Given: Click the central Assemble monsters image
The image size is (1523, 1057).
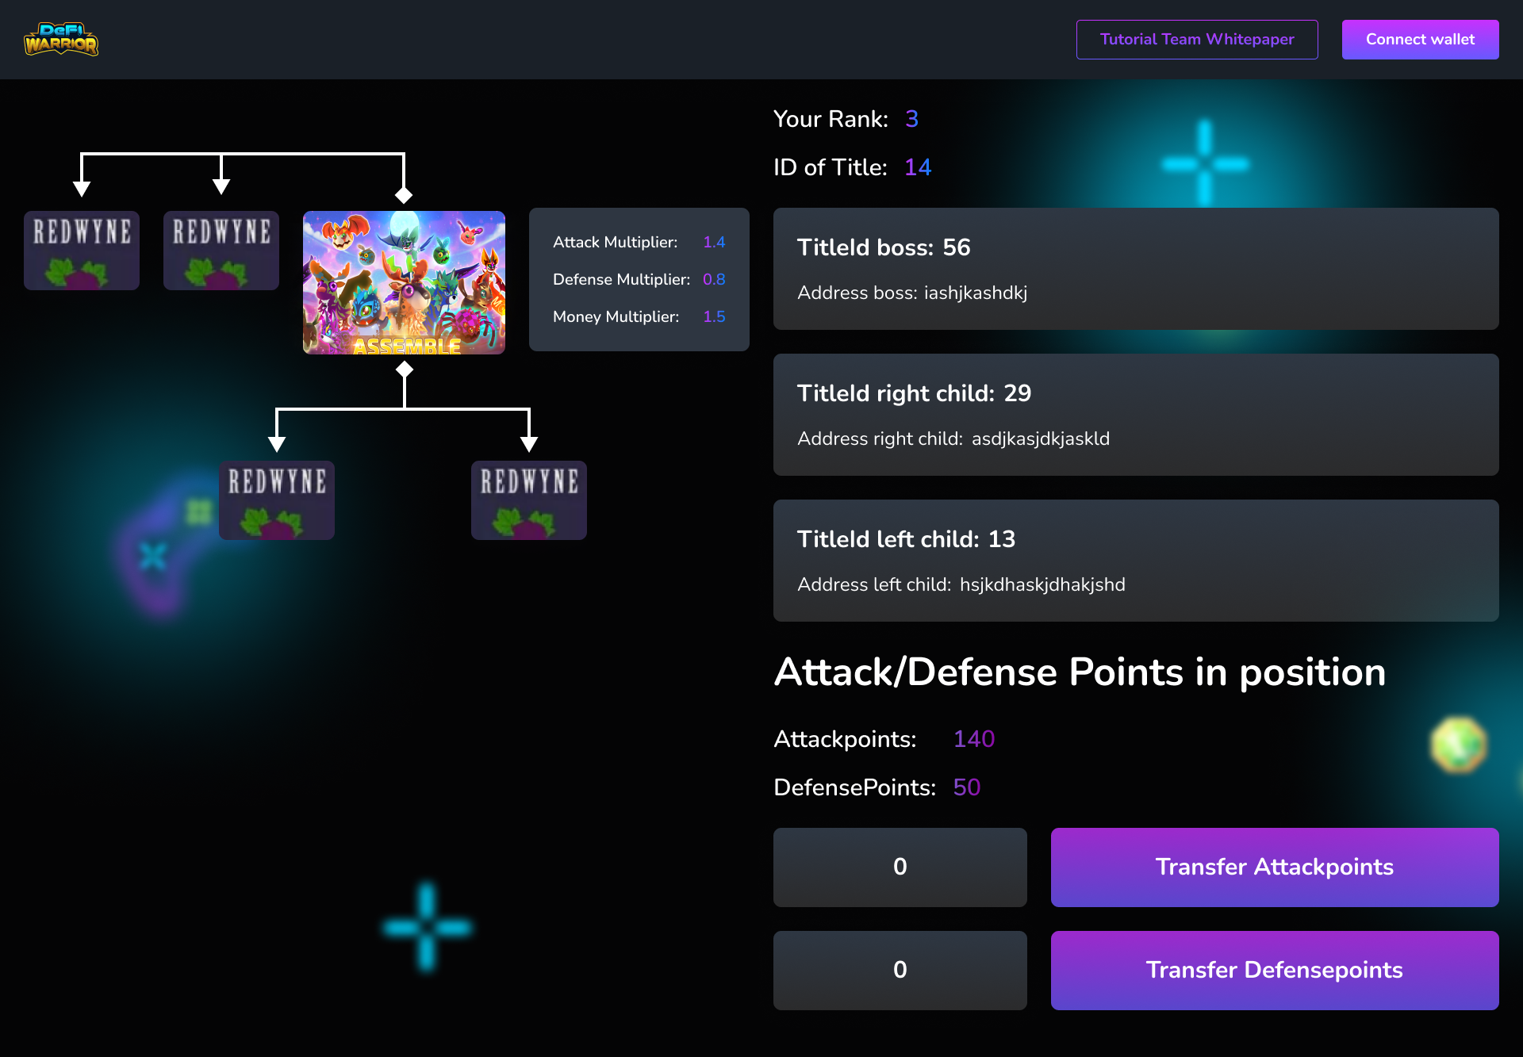Looking at the screenshot, I should tap(404, 282).
